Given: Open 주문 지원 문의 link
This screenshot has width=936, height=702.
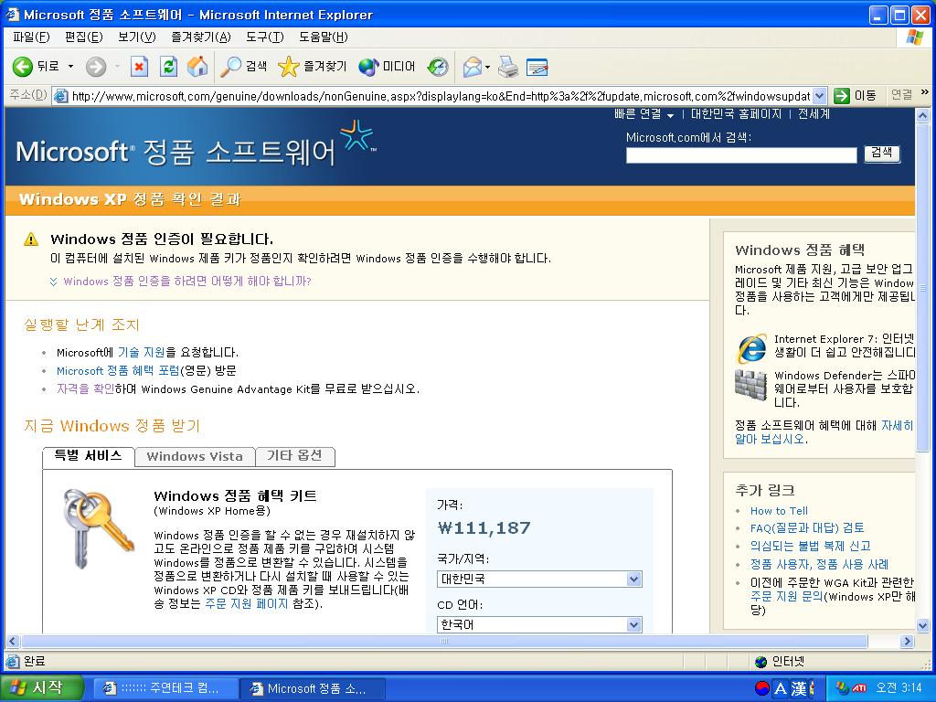Looking at the screenshot, I should [786, 596].
